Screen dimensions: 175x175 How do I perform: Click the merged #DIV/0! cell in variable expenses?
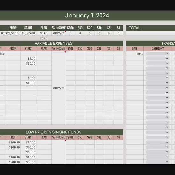coord(59,88)
